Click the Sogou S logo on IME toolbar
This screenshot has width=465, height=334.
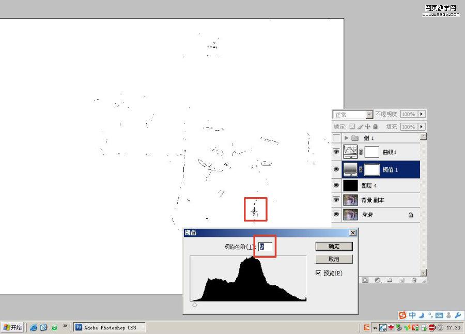(402, 315)
